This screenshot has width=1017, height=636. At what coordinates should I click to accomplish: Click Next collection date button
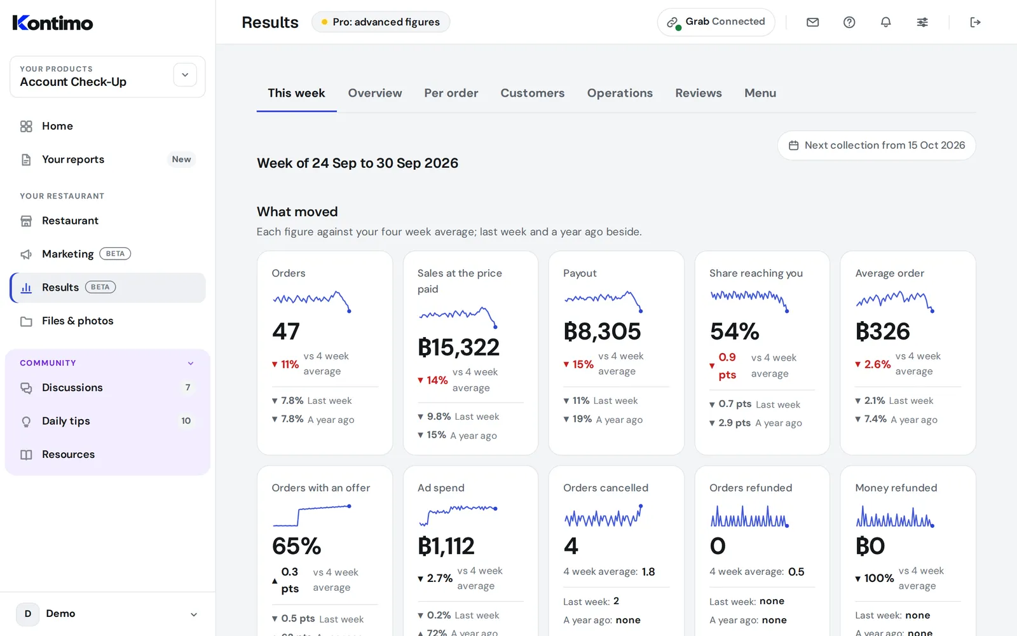point(877,146)
